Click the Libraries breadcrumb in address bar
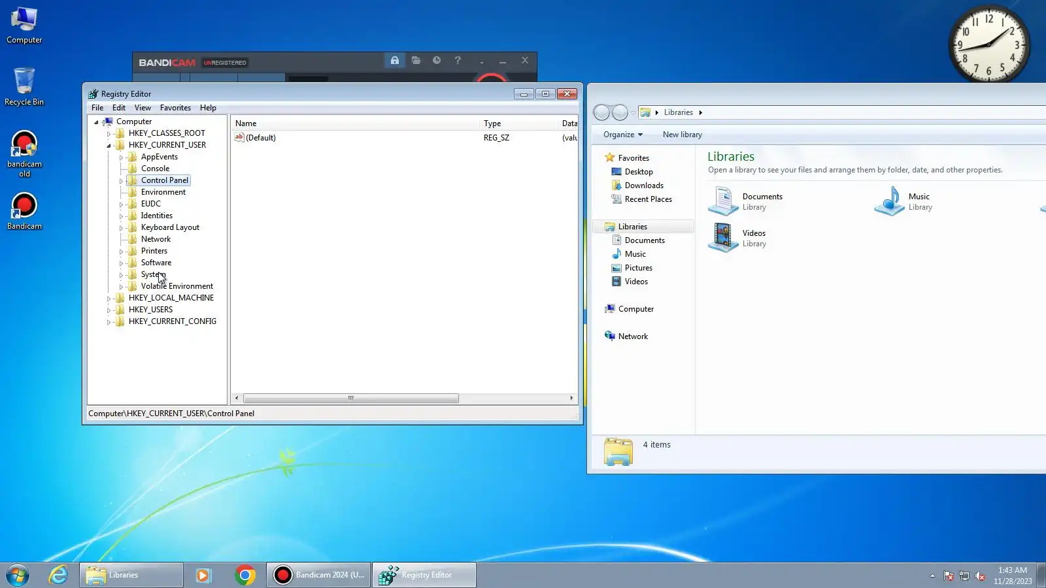 pos(679,112)
